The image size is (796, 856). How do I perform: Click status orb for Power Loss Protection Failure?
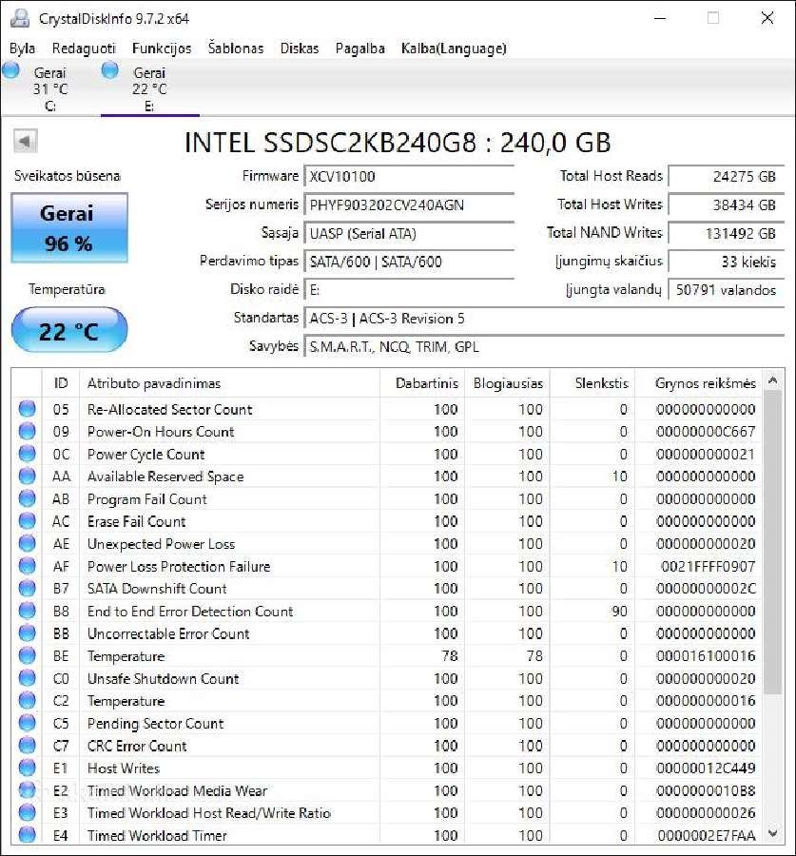pyautogui.click(x=27, y=566)
